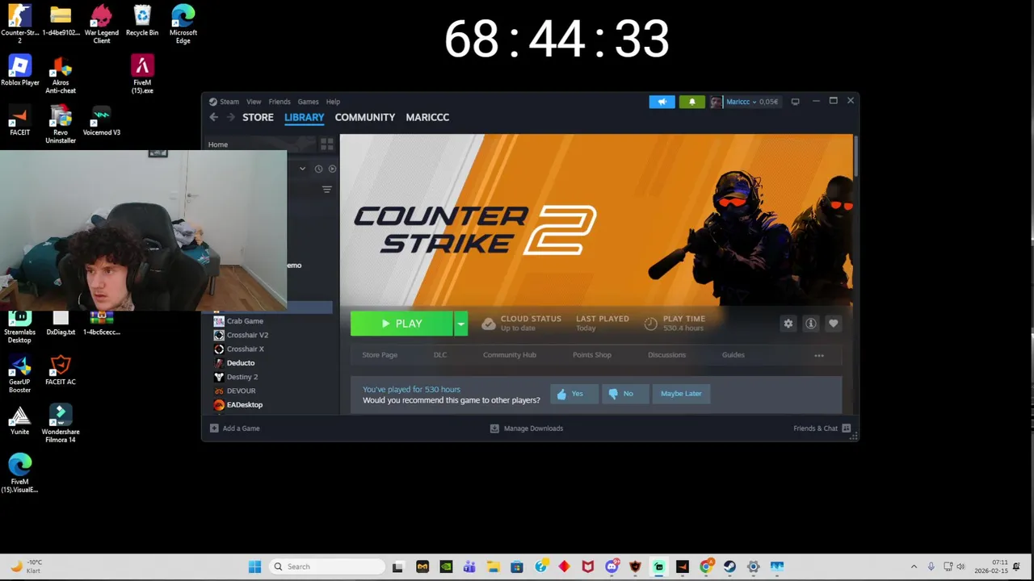Open the Guides link

coord(733,355)
